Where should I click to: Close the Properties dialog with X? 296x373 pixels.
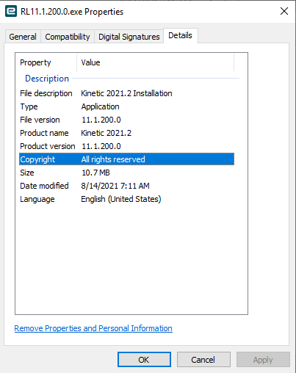tap(284, 11)
